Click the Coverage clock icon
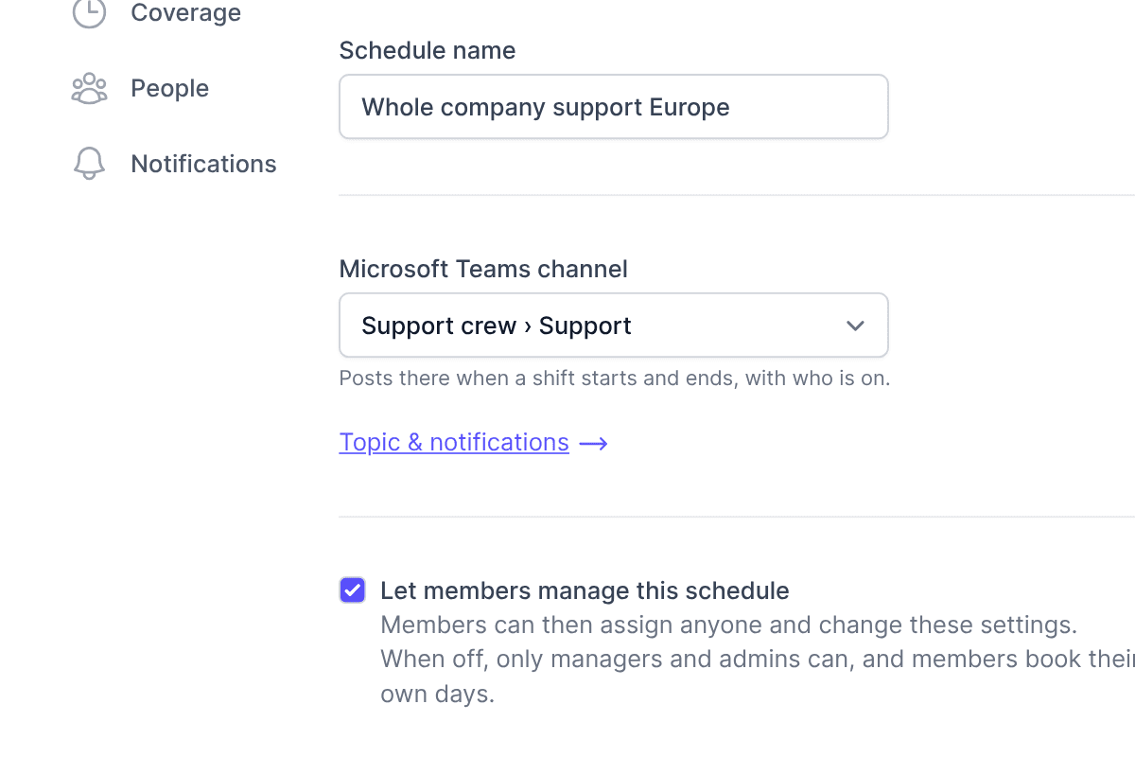 point(89,12)
